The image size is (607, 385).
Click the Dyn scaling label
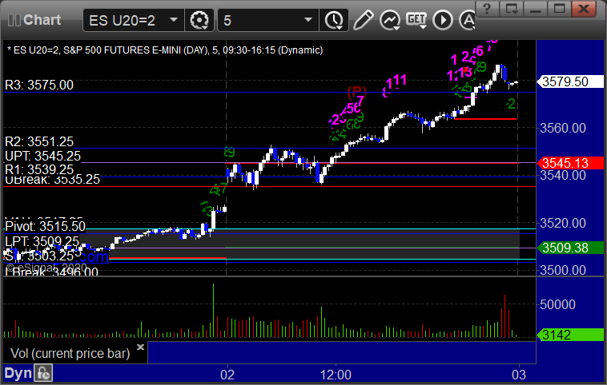(18, 373)
